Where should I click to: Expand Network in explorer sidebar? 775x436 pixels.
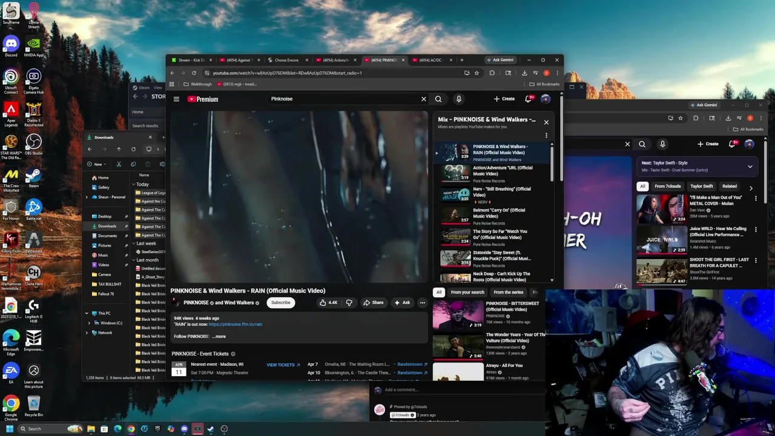point(88,332)
